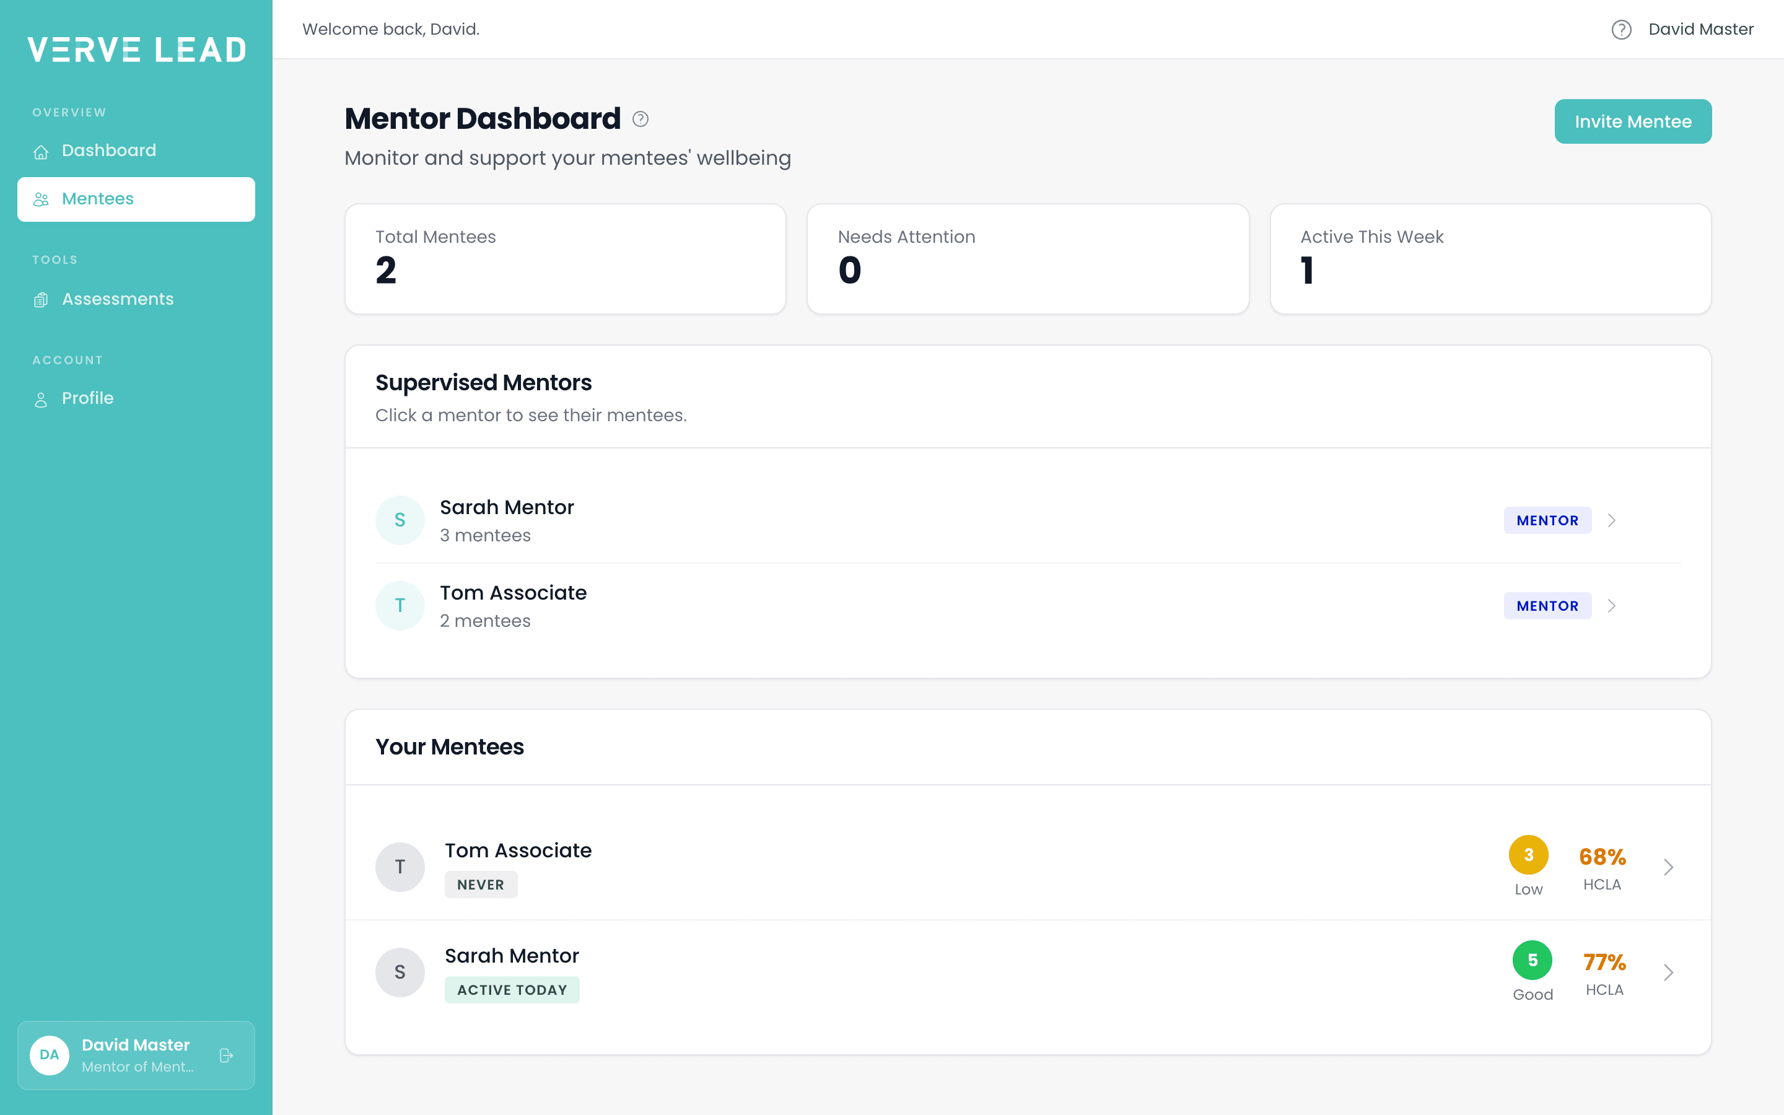The height and width of the screenshot is (1115, 1784).
Task: Click Sarah Mentor's grey S avatar in Your Mentees
Action: click(400, 972)
